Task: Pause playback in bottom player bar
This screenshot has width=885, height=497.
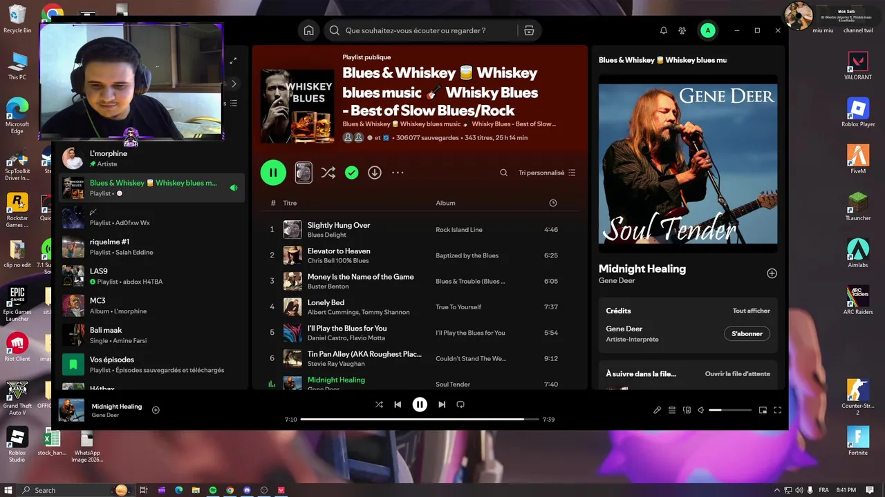Action: 420,405
